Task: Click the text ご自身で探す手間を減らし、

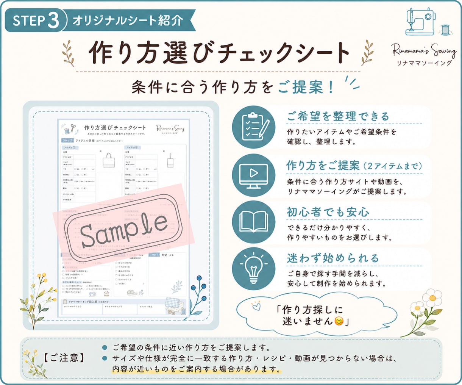Action: tap(333, 274)
